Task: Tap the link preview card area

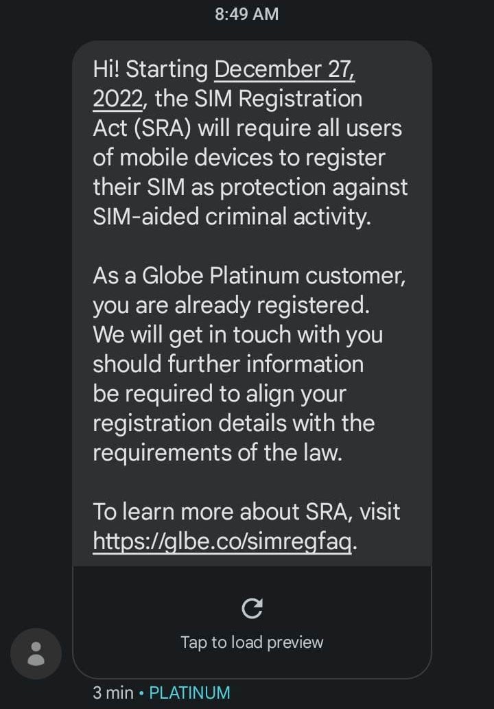Action: [252, 622]
